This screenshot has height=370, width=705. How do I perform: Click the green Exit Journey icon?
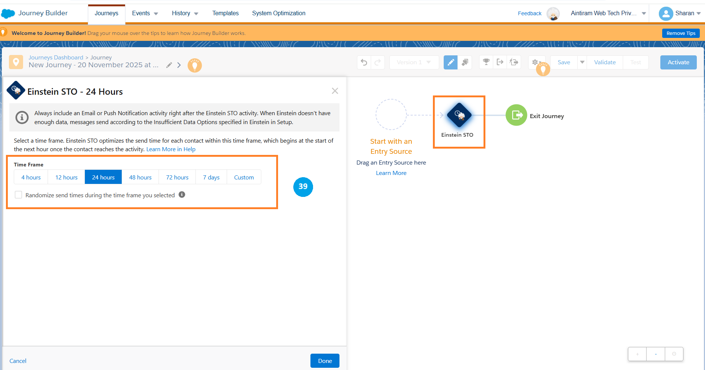tap(516, 116)
